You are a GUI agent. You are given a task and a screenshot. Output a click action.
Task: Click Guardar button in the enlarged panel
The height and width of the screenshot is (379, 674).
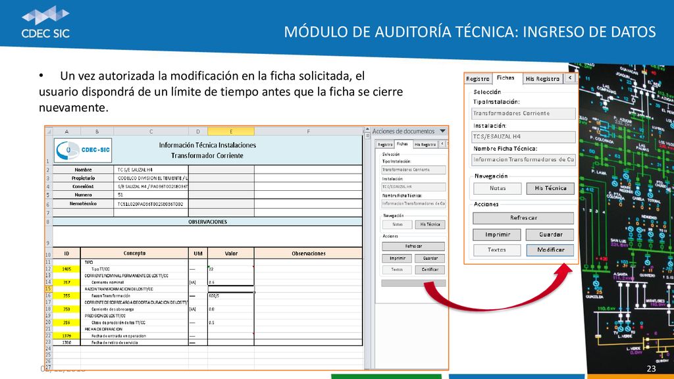coord(550,235)
